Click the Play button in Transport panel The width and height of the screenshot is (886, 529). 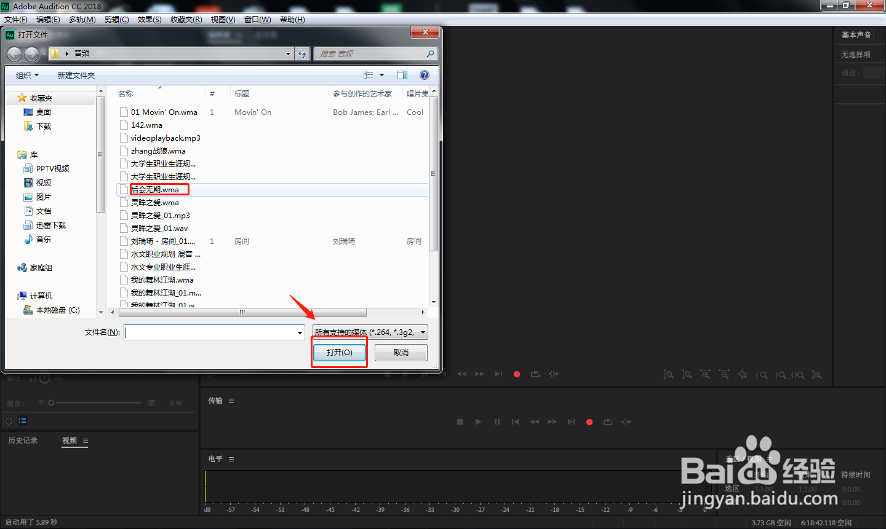point(478,422)
